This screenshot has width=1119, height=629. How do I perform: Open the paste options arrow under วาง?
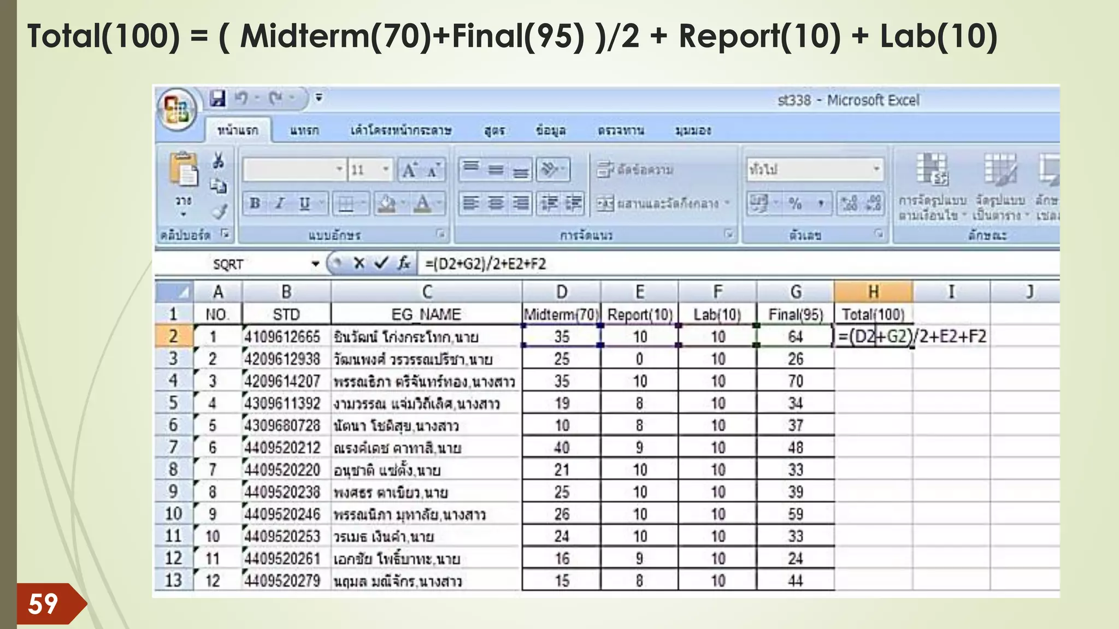tap(183, 215)
